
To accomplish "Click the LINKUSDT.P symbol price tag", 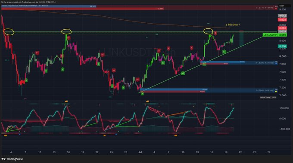I will pos(270,35).
